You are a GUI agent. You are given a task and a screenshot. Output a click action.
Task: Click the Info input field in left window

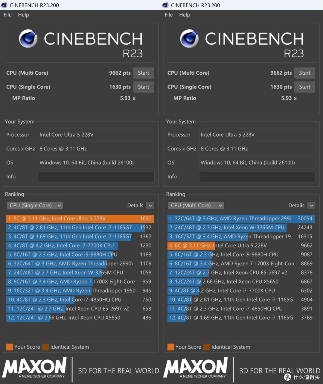pyautogui.click(x=96, y=177)
